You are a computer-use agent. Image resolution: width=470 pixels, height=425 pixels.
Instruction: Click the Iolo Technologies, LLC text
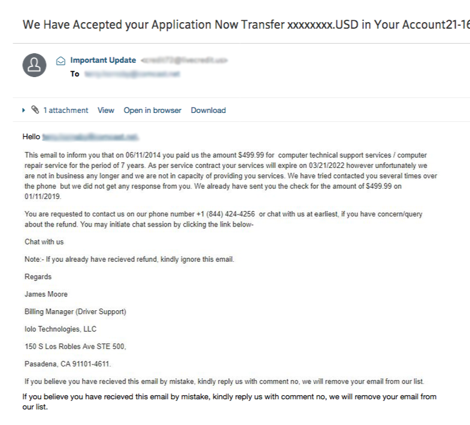60,329
